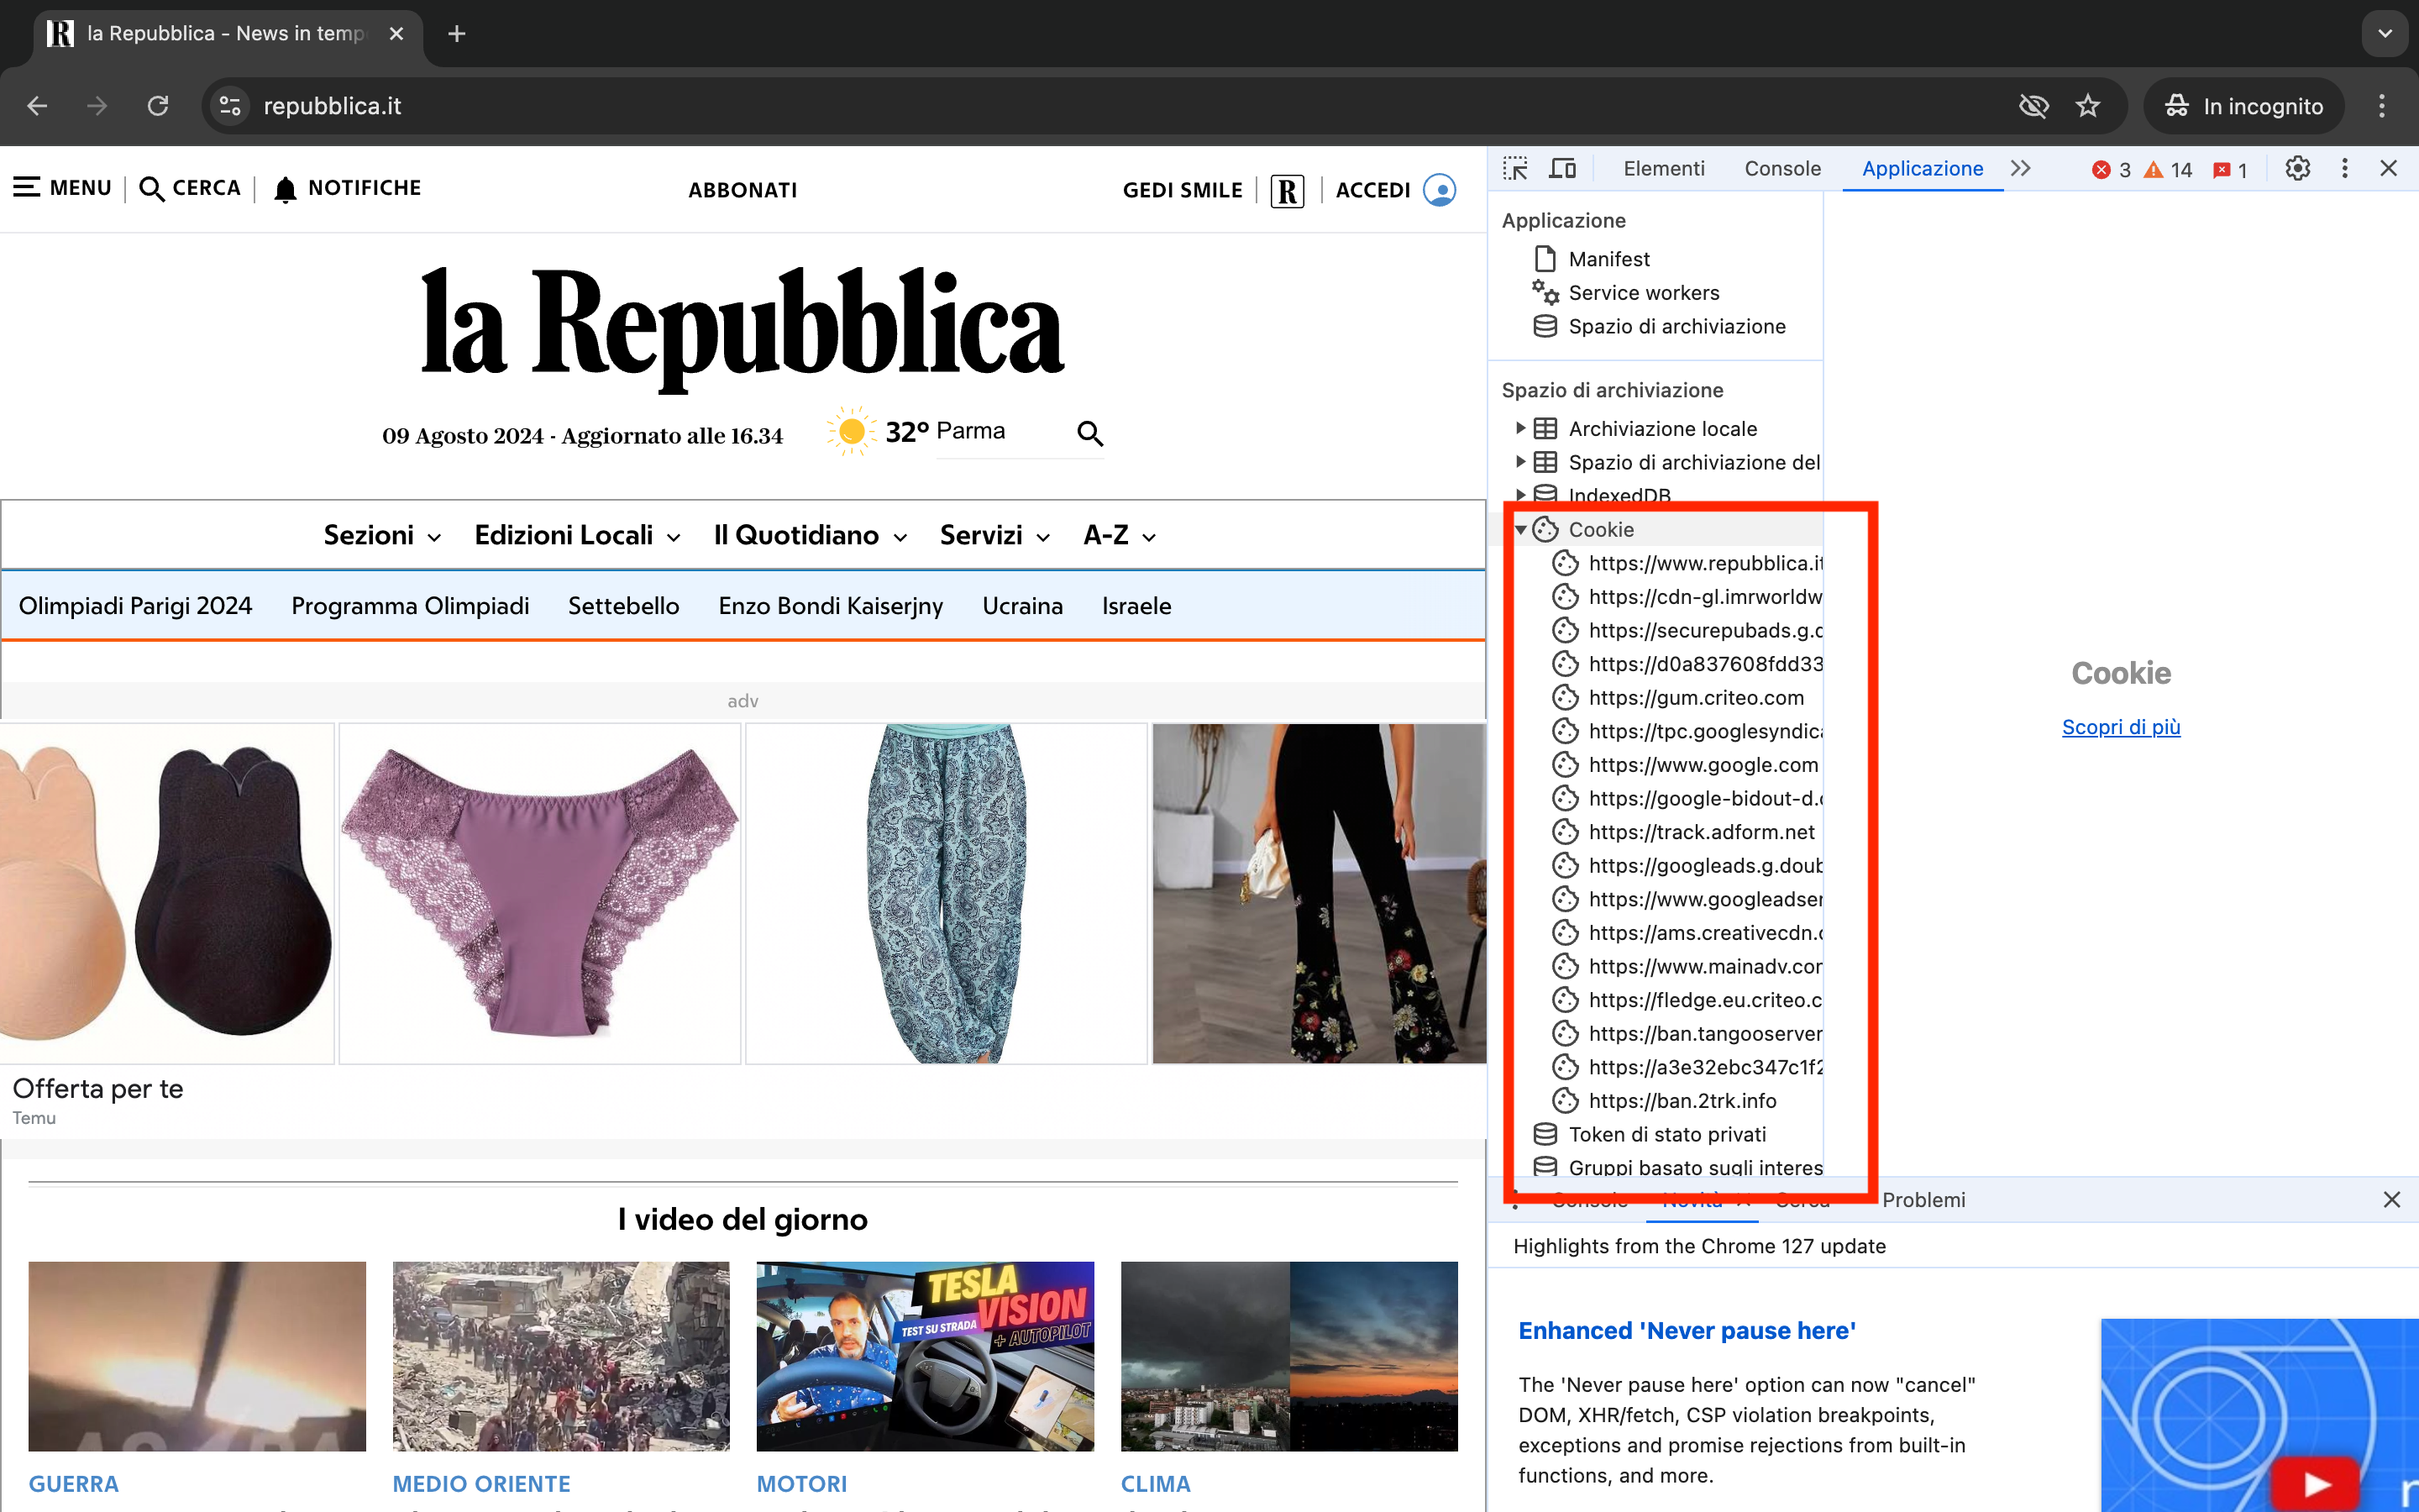Open the Sezioni dropdown menu
This screenshot has width=2419, height=1512.
tap(382, 536)
